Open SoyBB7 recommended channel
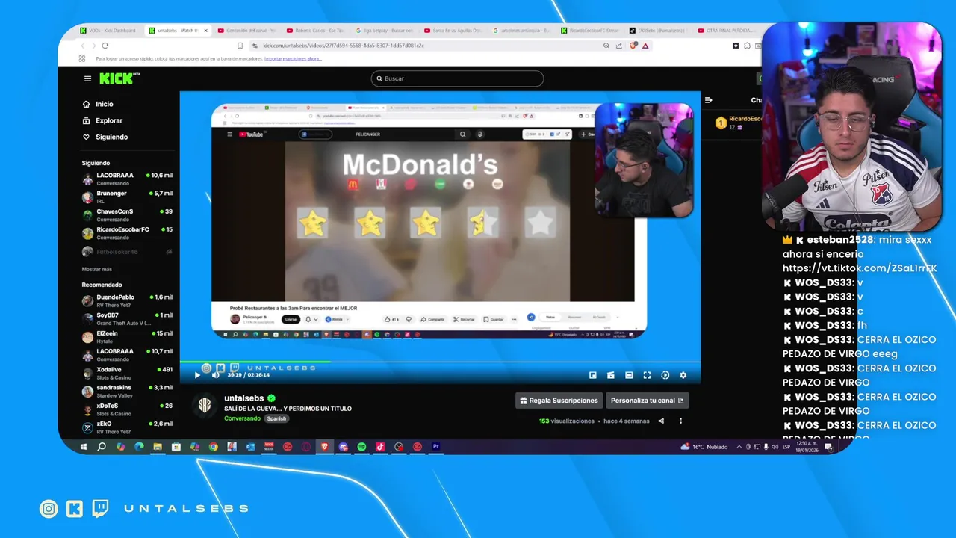956x538 pixels. [127, 319]
